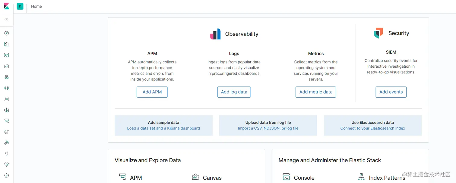Open Maps icon in sidebar

tap(7, 77)
